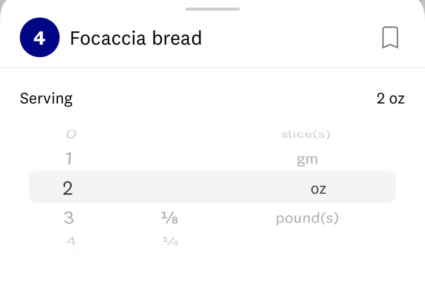The image size is (425, 282).
Task: Tap the highlighted quantity 2
Action: coord(68,188)
